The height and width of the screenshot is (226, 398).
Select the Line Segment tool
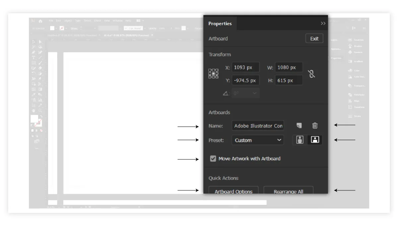(x=40, y=58)
